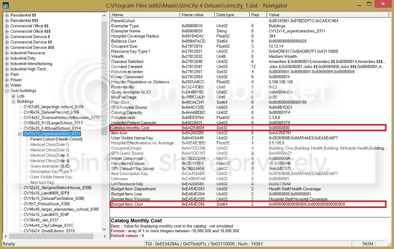Viewport: 394px width, 249px height.
Task: Select Industrial High Tech tree item
Action: [x=28, y=69]
